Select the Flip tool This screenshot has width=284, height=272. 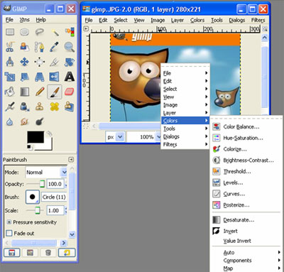[x=55, y=77]
